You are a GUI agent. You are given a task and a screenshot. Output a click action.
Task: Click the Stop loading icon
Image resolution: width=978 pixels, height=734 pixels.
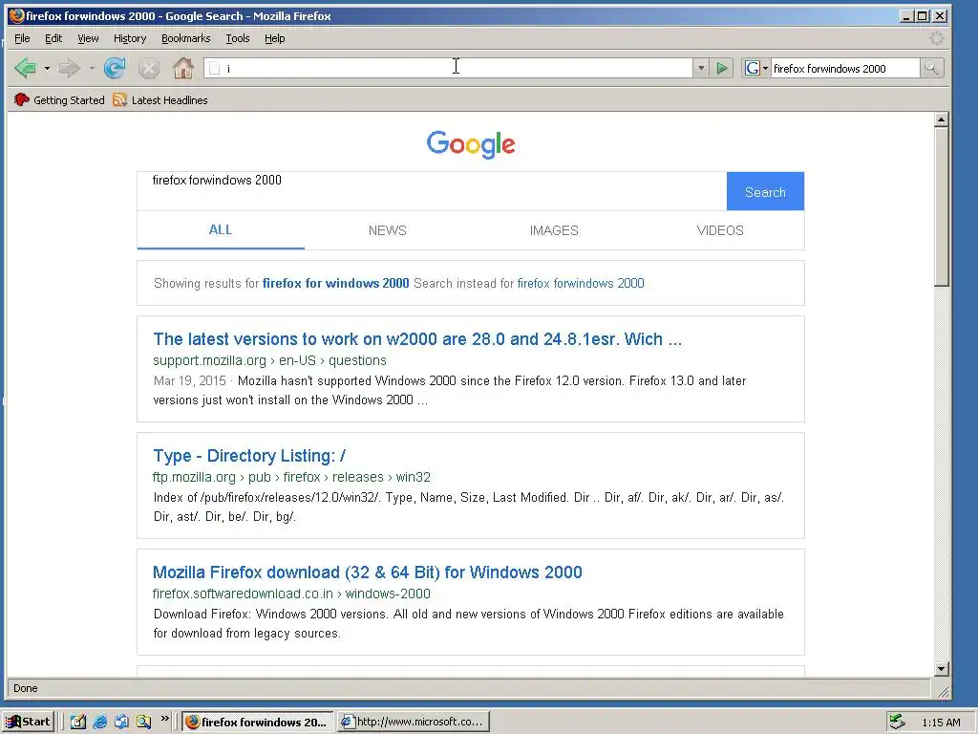pyautogui.click(x=148, y=68)
